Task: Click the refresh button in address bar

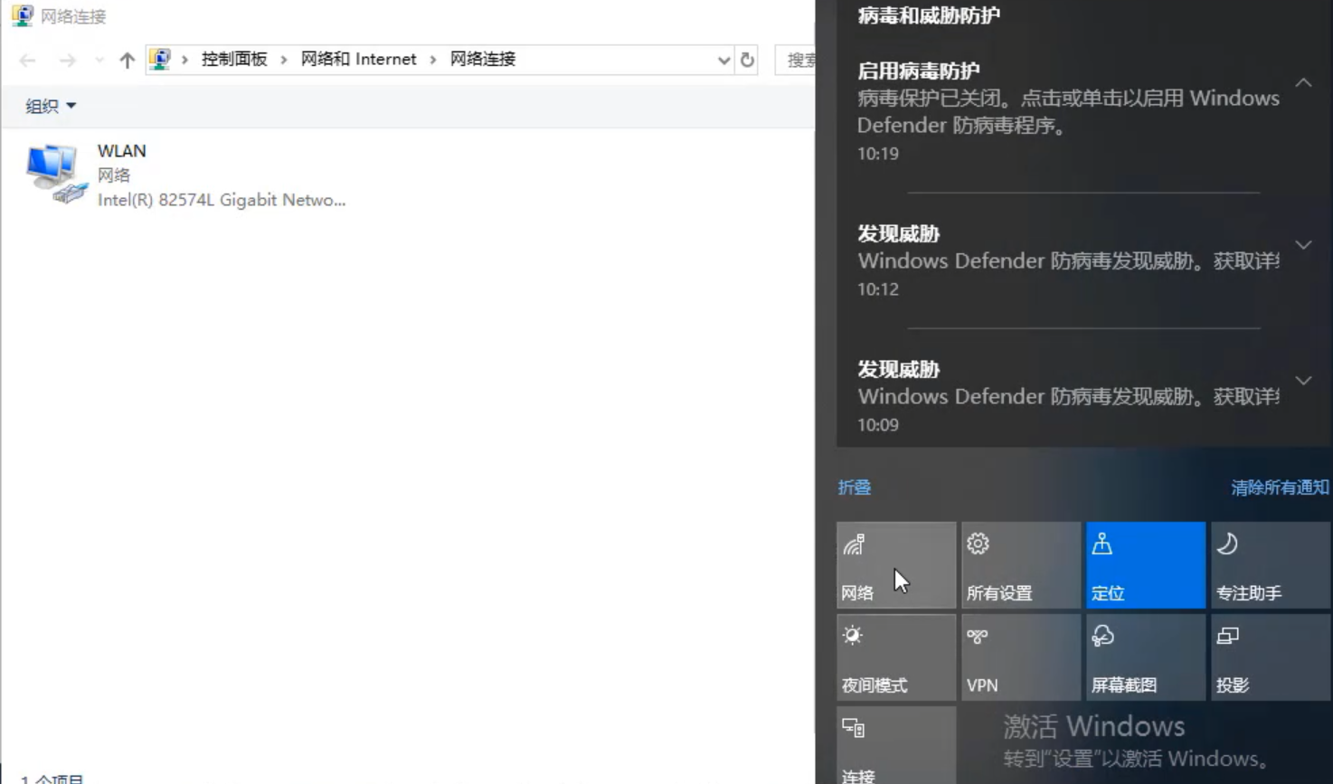Action: pyautogui.click(x=747, y=60)
